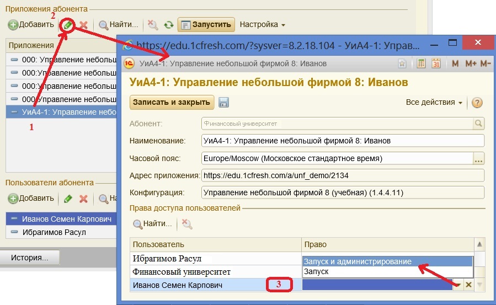Image resolution: width=496 pixels, height=305 pixels.
Task: Click the question mark help icon
Action: coord(477,103)
